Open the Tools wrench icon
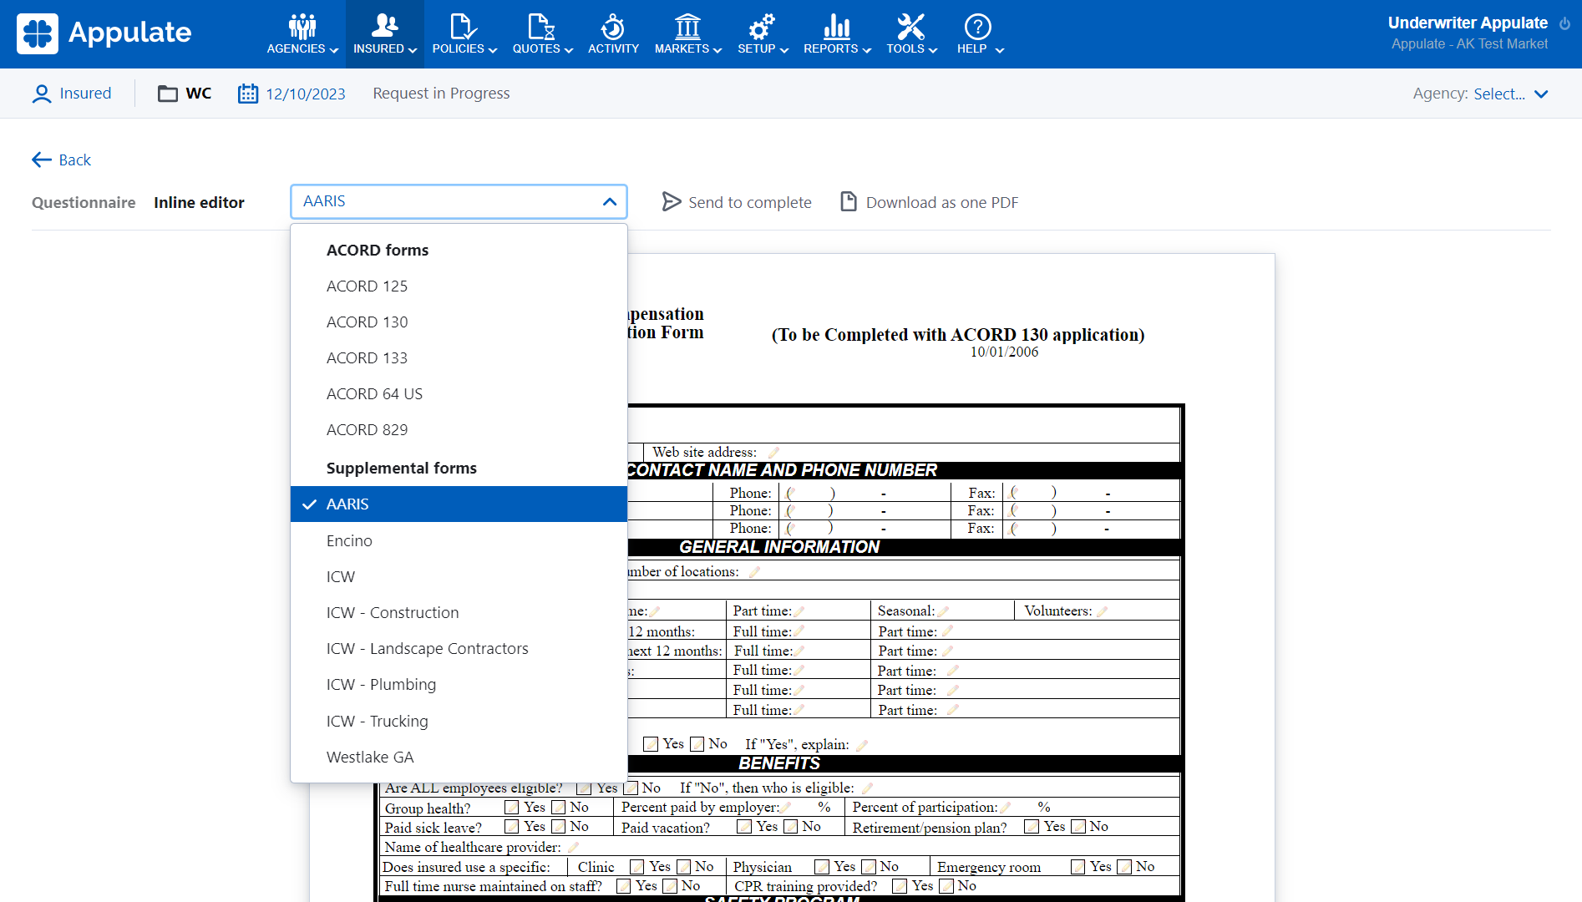 pos(910,27)
